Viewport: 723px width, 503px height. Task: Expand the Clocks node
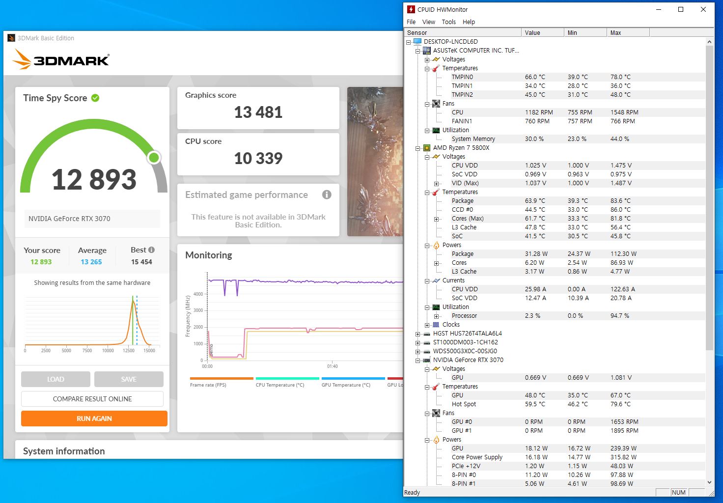click(427, 325)
